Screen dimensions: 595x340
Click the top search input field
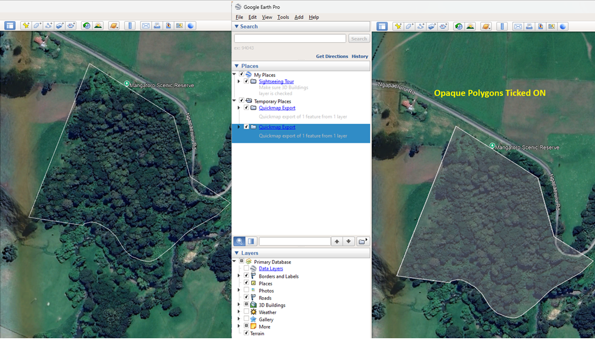point(290,39)
